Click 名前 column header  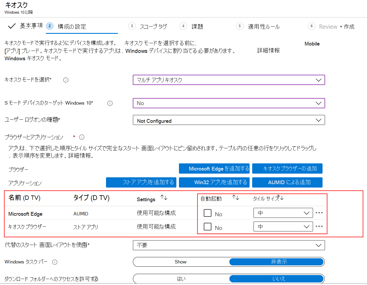click(24, 198)
